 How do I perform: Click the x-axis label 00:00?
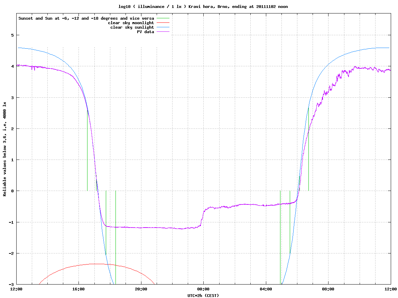pyautogui.click(x=204, y=289)
